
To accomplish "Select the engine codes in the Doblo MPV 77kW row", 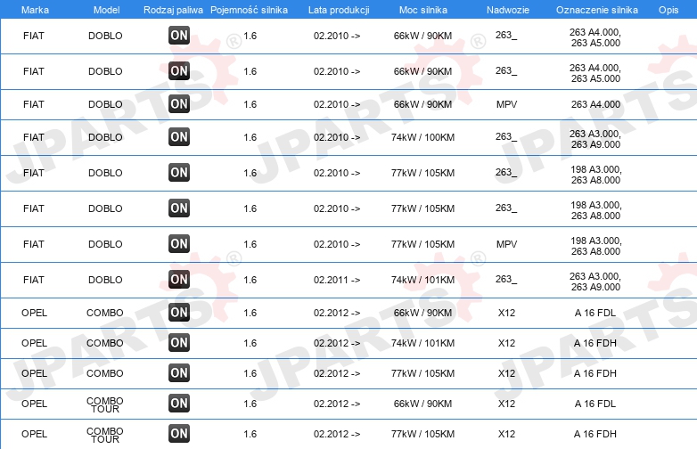I will pyautogui.click(x=595, y=246).
